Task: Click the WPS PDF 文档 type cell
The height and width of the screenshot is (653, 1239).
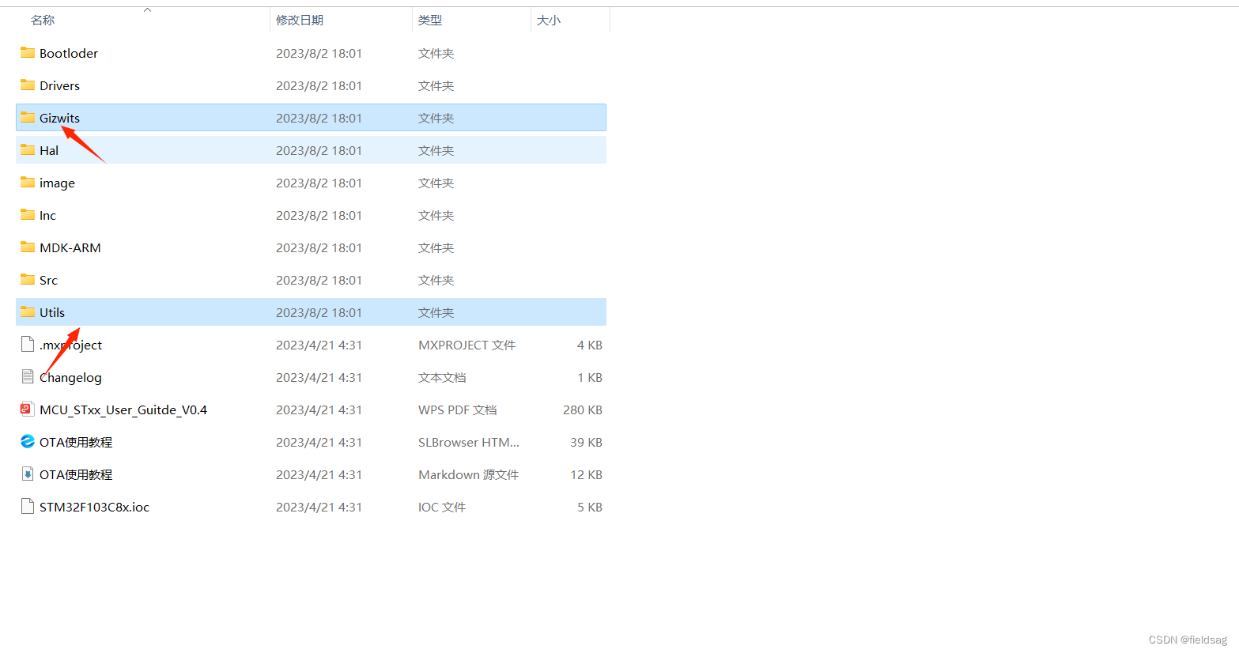Action: [x=457, y=410]
